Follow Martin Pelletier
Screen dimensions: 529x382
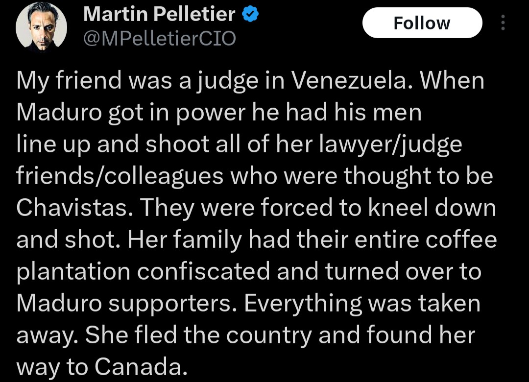(x=422, y=23)
